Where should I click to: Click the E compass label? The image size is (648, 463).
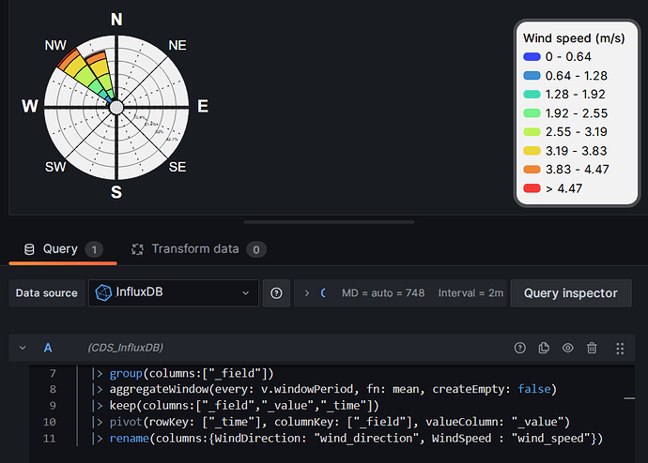tap(203, 106)
